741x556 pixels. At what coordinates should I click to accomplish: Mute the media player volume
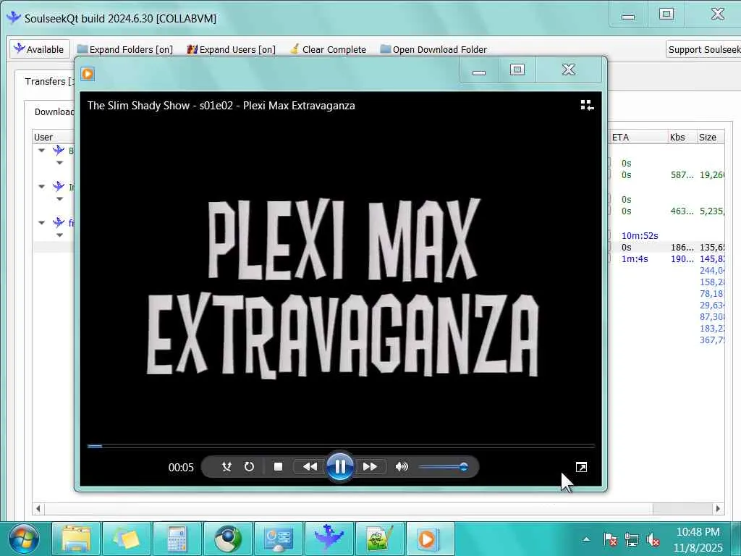pyautogui.click(x=402, y=467)
